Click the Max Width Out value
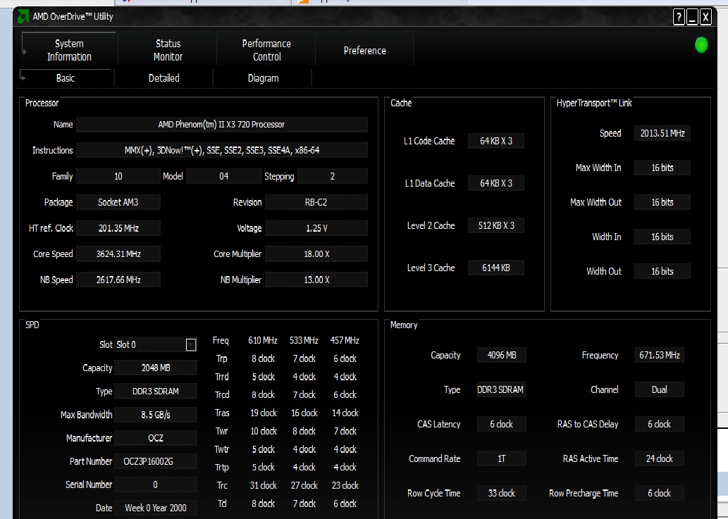Image resolution: width=728 pixels, height=519 pixels. (x=662, y=202)
